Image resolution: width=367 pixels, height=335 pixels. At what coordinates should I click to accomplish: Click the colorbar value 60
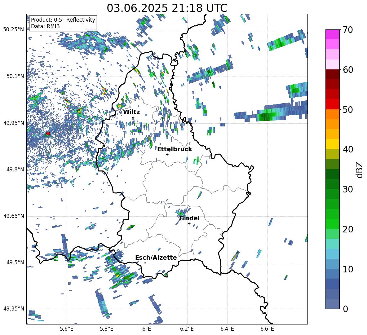point(348,70)
